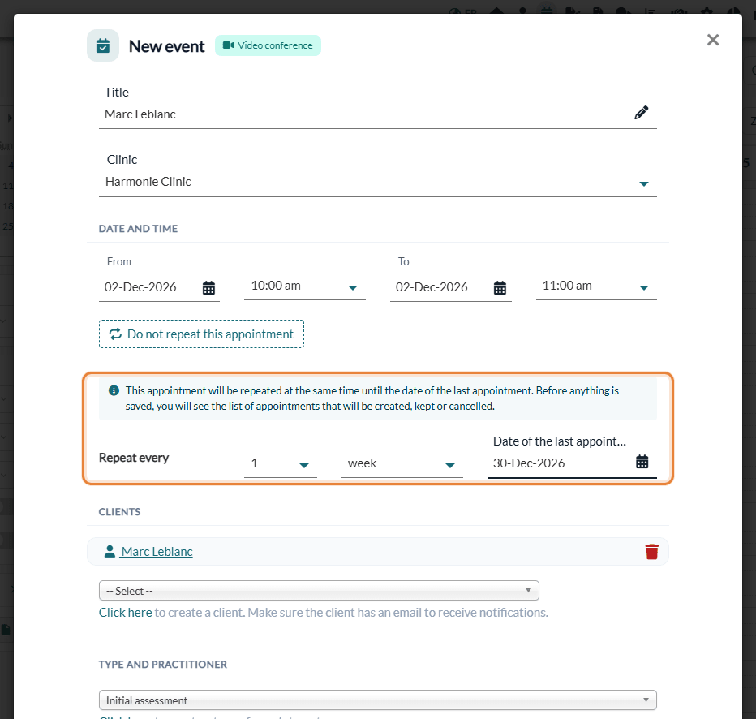The width and height of the screenshot is (756, 719).
Task: Open calendar for last appointment date
Action: [642, 462]
